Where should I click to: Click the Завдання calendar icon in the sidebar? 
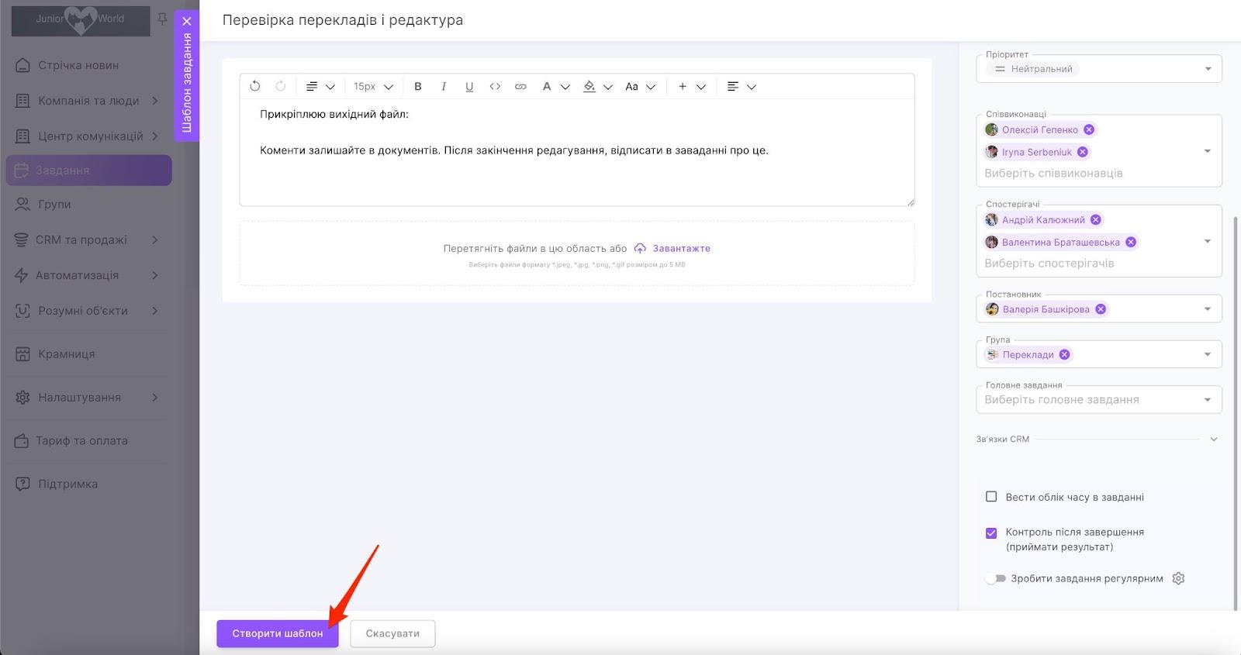tap(22, 171)
